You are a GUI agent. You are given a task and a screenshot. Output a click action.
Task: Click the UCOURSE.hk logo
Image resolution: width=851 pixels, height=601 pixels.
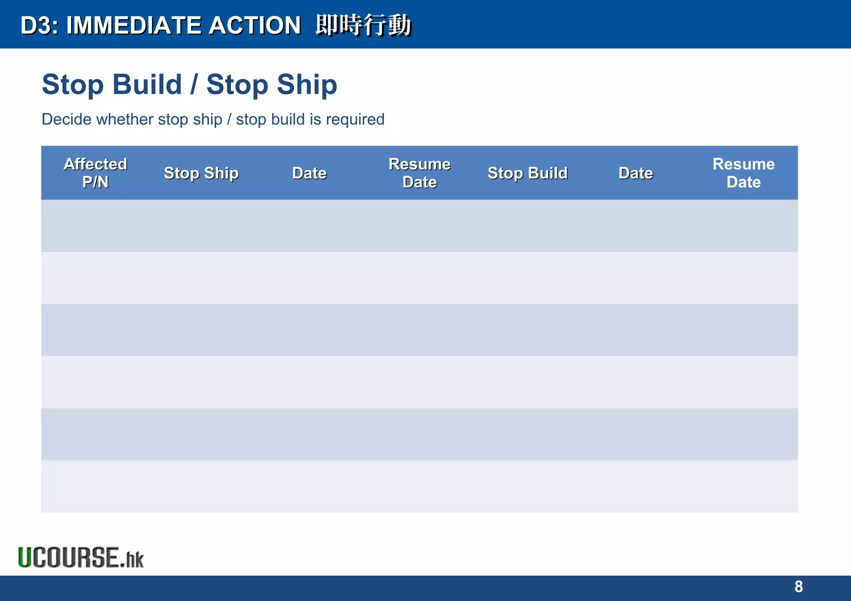point(81,557)
